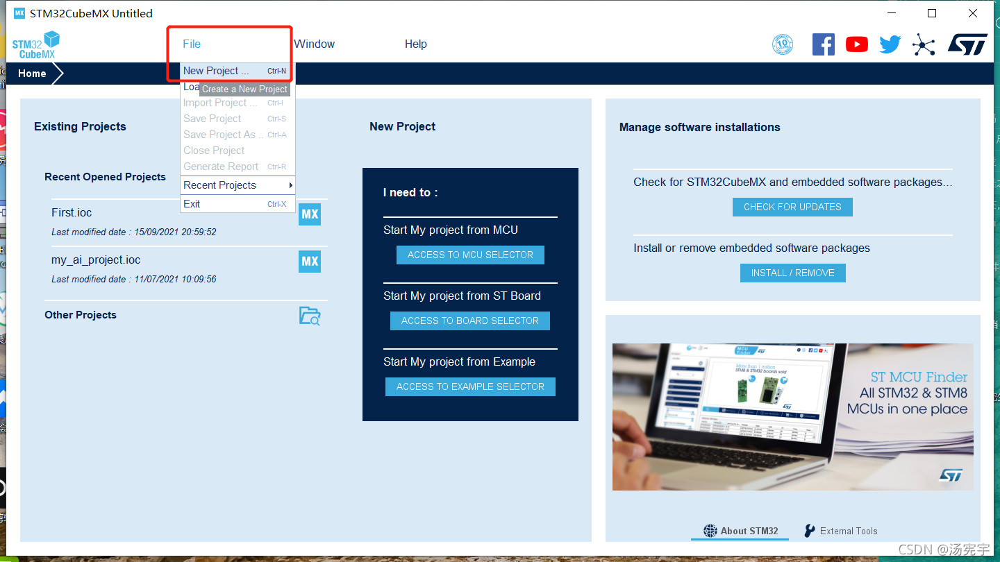
Task: Open the 10 years anniversary badge icon
Action: [x=783, y=44]
